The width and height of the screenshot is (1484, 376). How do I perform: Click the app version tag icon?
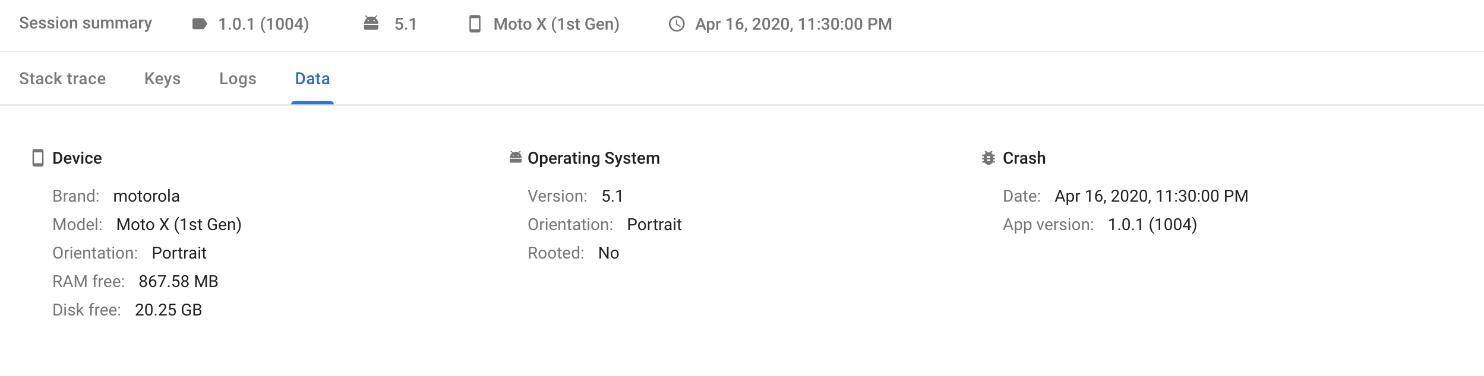200,24
